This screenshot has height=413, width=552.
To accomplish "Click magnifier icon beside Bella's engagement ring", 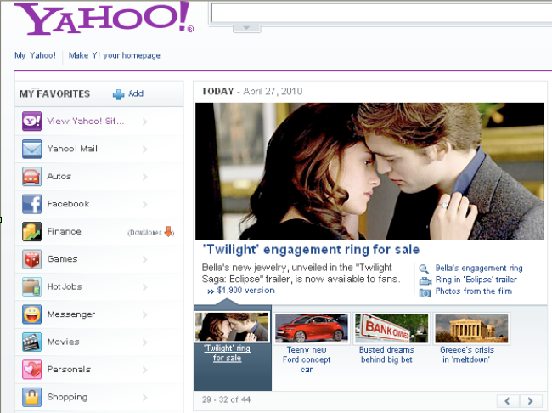I will [425, 269].
